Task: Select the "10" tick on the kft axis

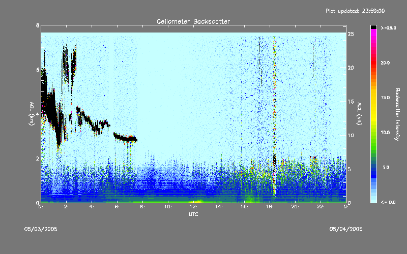Action: tap(351, 135)
